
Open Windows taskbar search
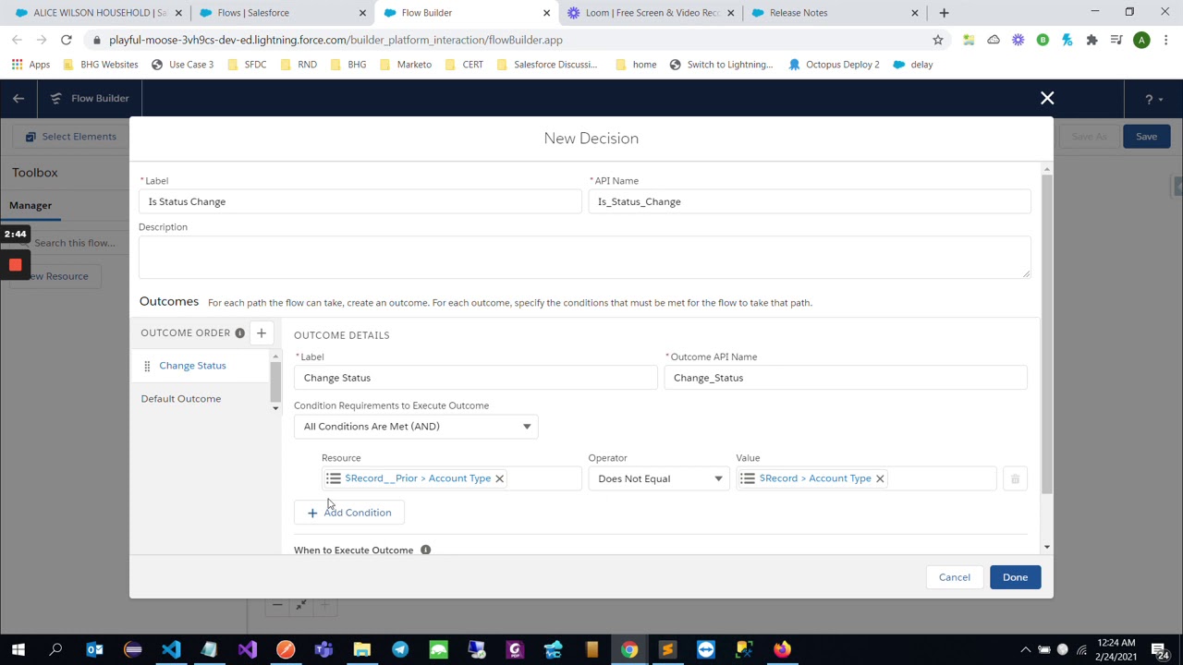55,649
